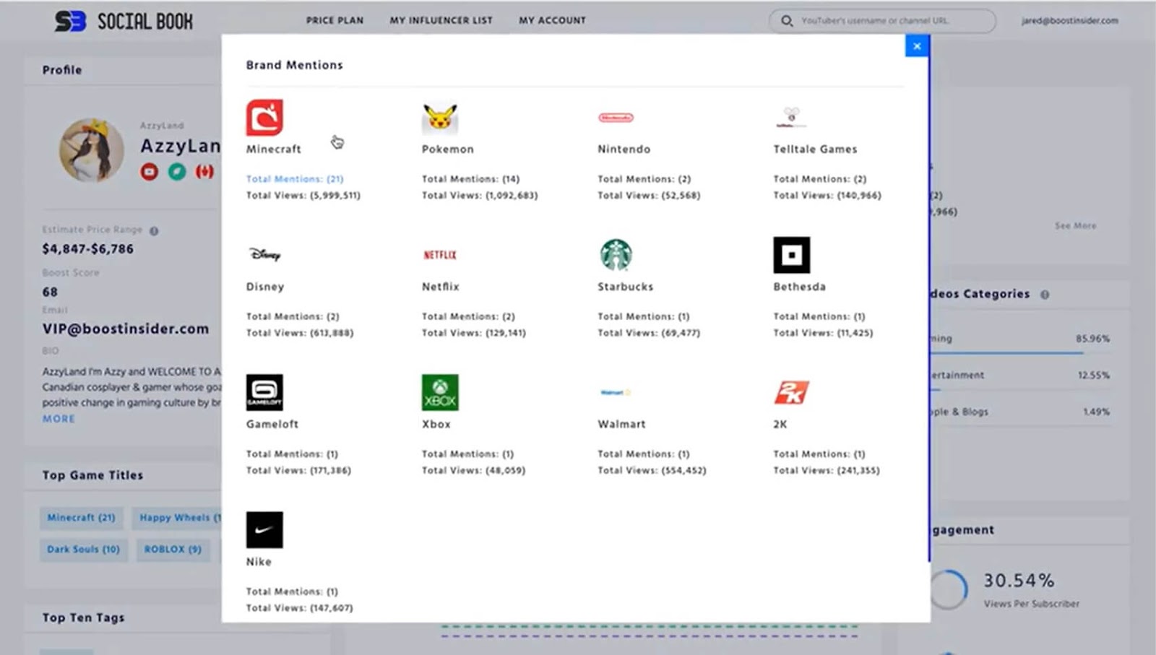
Task: Click See More in the background panel
Action: point(1076,226)
